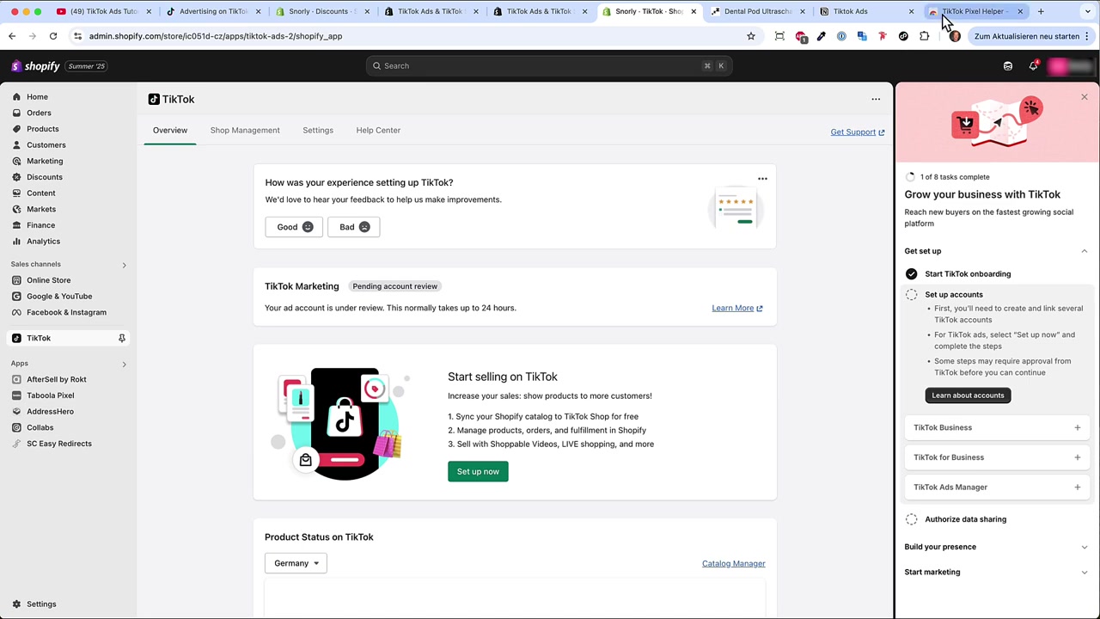Collapse Get set up section
This screenshot has width=1100, height=619.
1084,251
